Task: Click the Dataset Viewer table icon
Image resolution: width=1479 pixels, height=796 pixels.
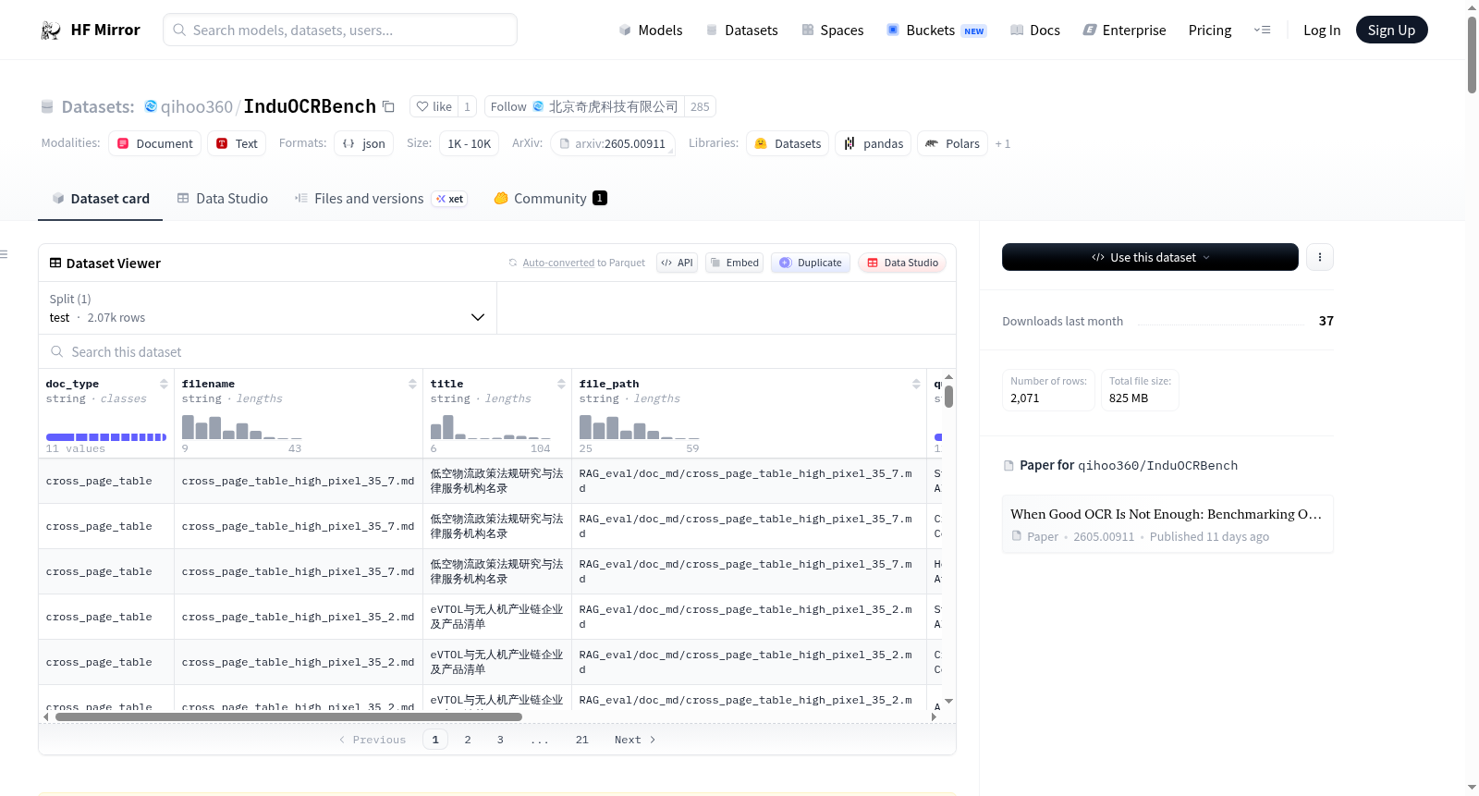Action: click(x=55, y=263)
